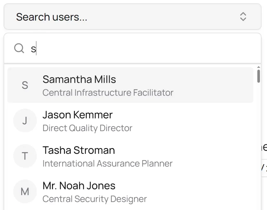Image resolution: width=267 pixels, height=210 pixels.
Task: Click the 'M' avatar for Mr. Noah Jones
Action: tap(25, 192)
